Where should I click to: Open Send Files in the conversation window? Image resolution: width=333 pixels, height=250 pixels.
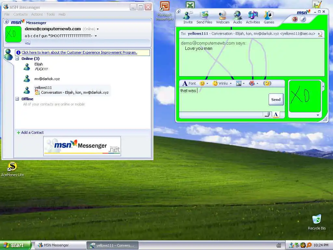[204, 18]
